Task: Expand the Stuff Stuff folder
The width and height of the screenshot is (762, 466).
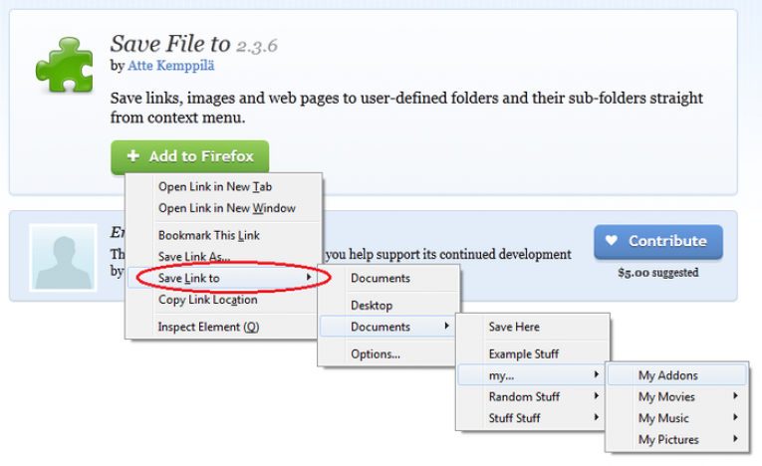Action: pyautogui.click(x=531, y=418)
